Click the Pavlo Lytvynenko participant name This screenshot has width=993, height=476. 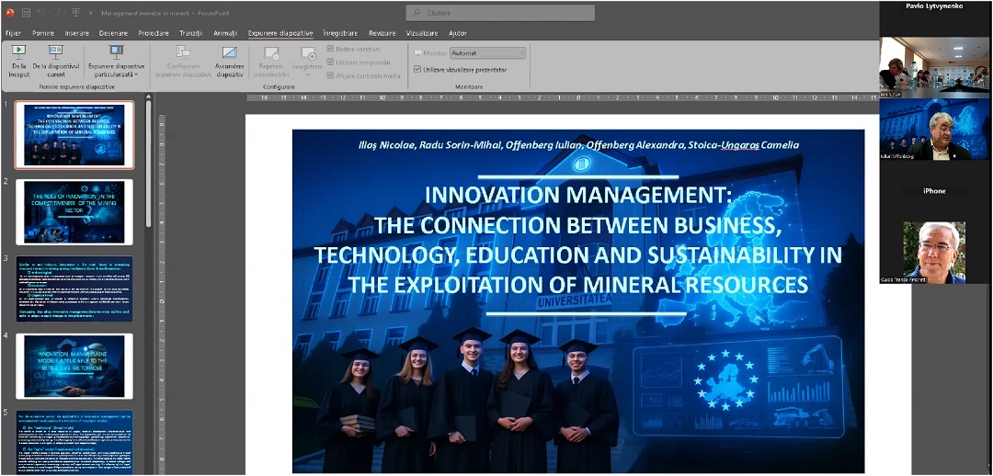pyautogui.click(x=935, y=6)
